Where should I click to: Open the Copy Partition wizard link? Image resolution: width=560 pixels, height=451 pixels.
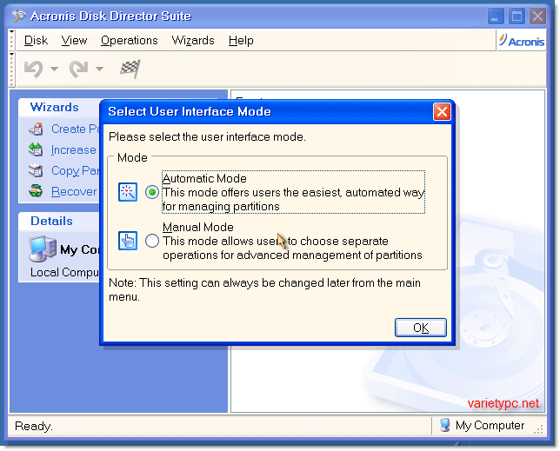click(76, 170)
